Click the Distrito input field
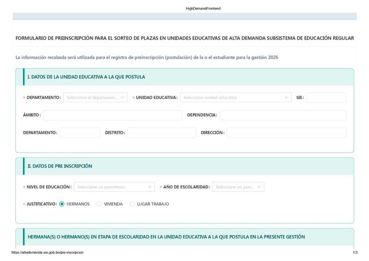The height and width of the screenshot is (261, 369). point(162,133)
